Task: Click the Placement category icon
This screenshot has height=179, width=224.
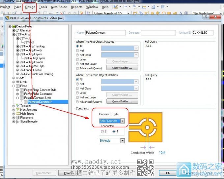Action: click(x=18, y=118)
